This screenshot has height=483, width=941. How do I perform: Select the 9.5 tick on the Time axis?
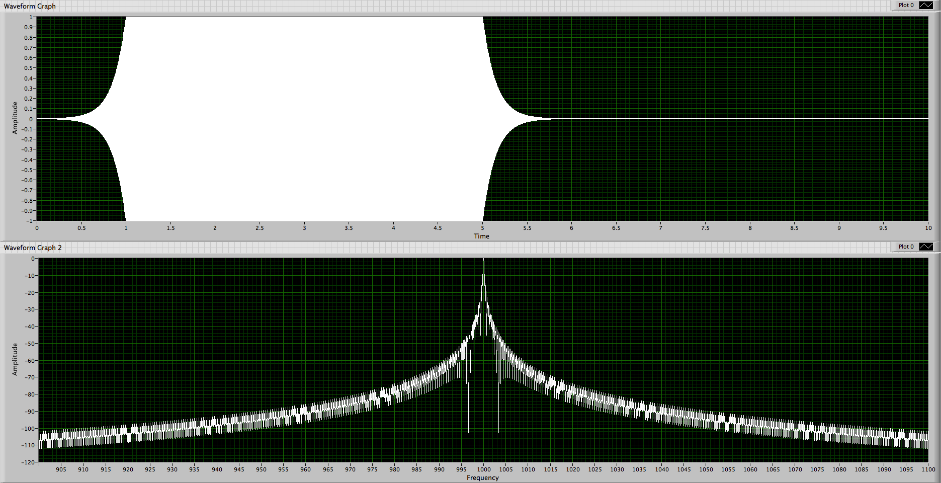883,228
